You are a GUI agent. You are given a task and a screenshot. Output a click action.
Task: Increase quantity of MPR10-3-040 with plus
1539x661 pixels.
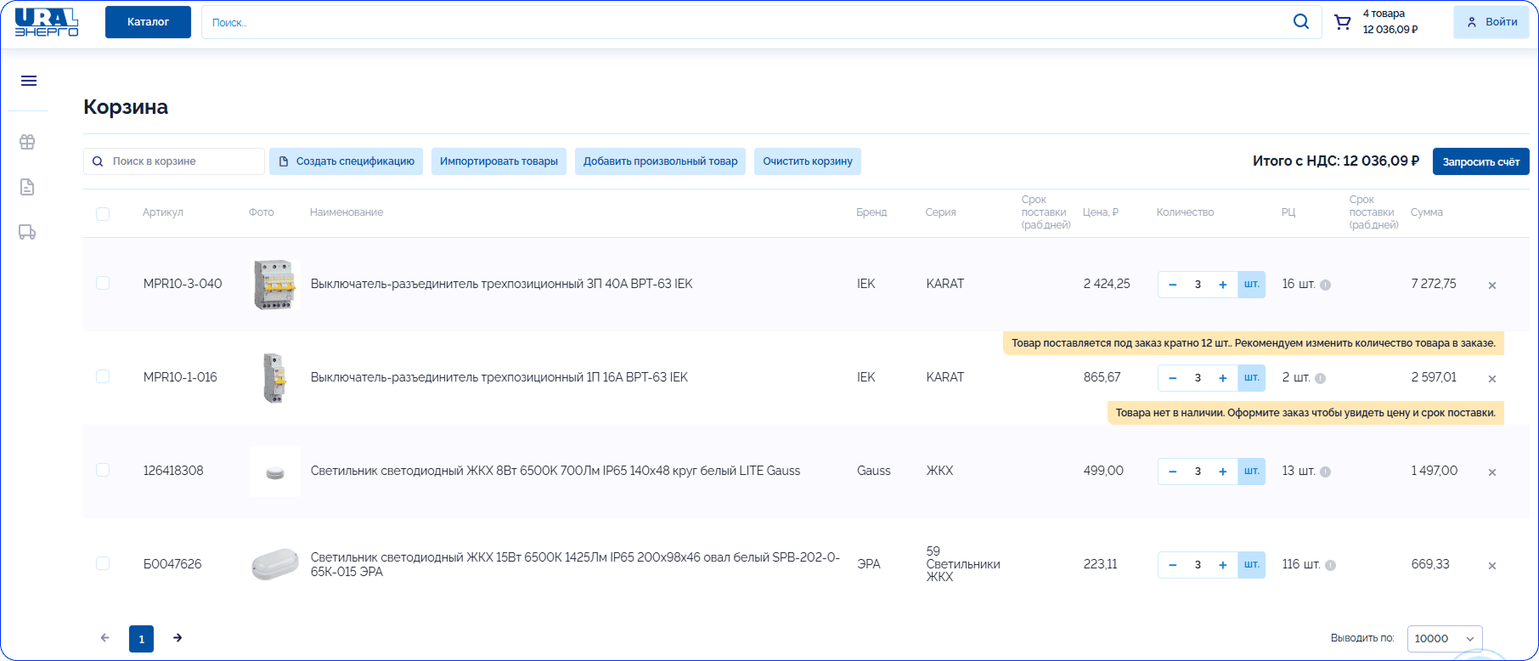[x=1222, y=285]
